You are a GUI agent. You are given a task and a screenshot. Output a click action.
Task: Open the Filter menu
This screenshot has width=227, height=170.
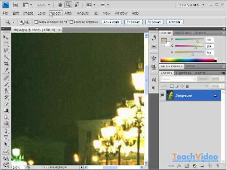[x=69, y=13]
